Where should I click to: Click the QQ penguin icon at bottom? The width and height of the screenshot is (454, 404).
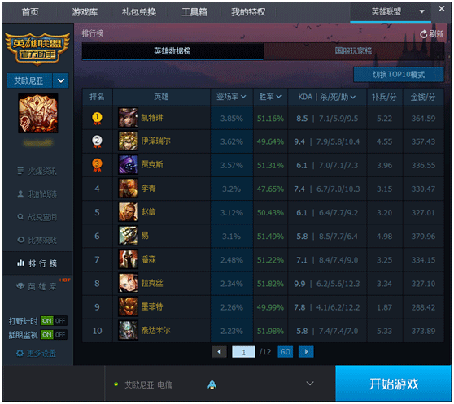(212, 384)
